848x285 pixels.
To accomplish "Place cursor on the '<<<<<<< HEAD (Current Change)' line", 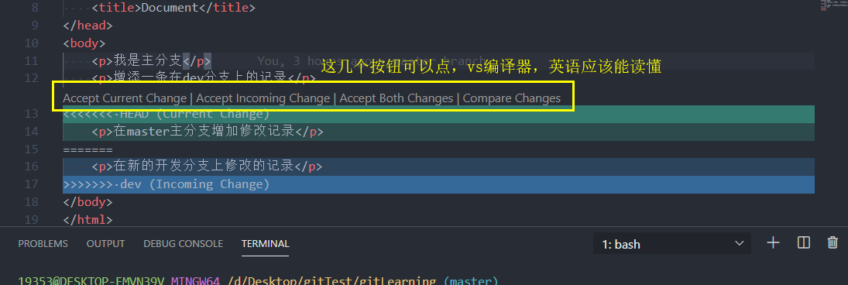I will tap(438, 114).
